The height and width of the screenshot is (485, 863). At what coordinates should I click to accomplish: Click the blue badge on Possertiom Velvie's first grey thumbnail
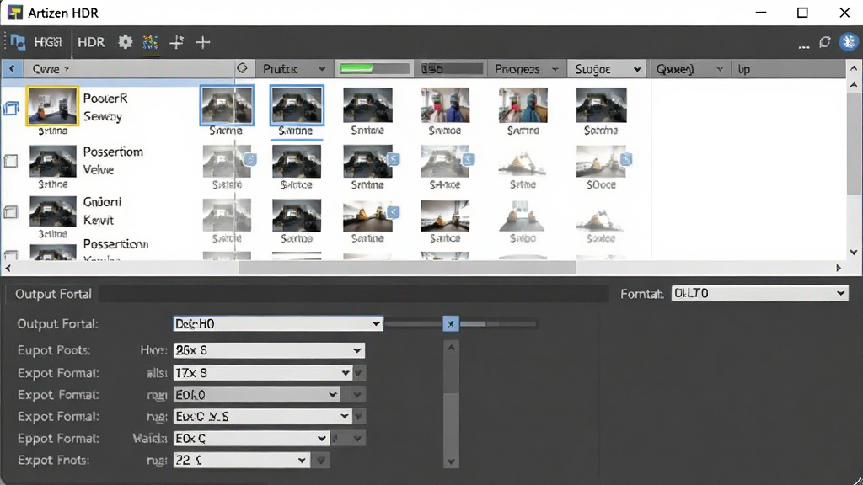pos(249,159)
